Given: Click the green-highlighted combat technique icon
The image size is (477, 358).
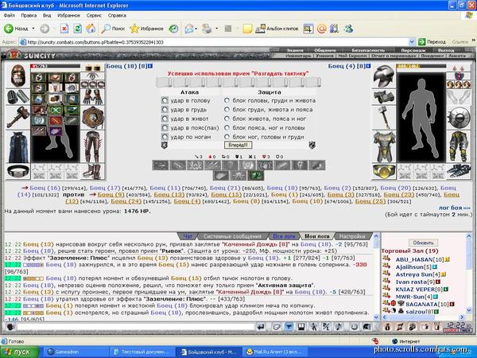Looking at the screenshot, I should (x=255, y=175).
